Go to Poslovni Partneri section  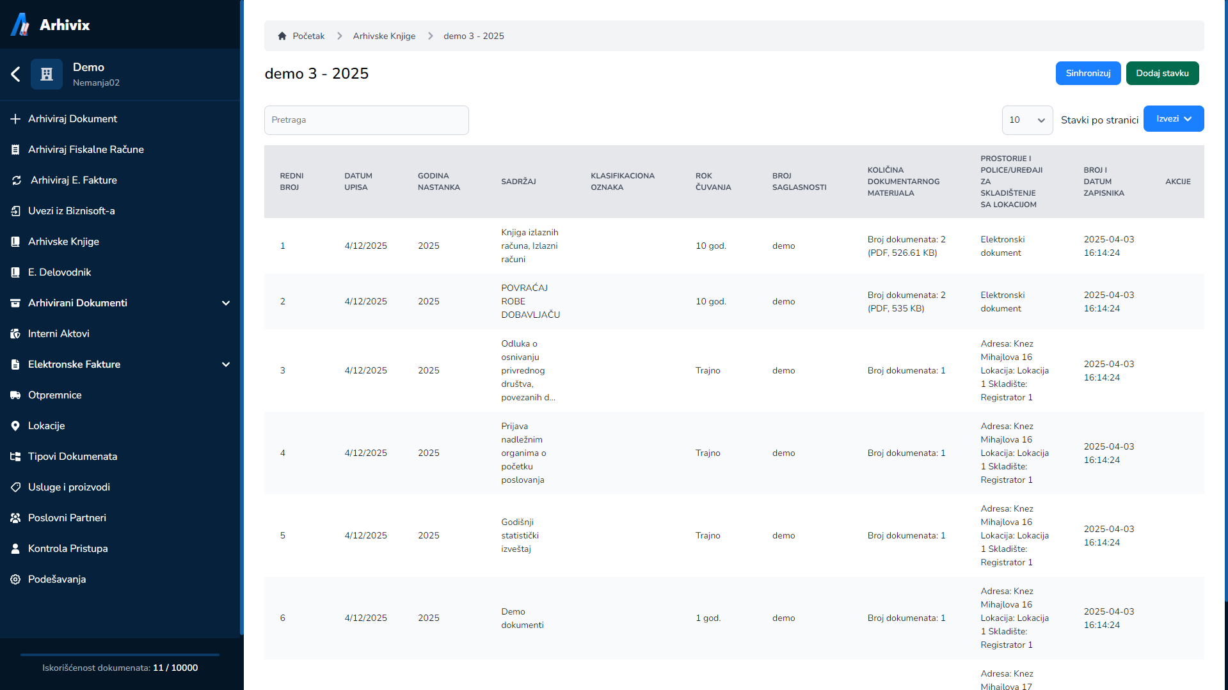pos(67,518)
